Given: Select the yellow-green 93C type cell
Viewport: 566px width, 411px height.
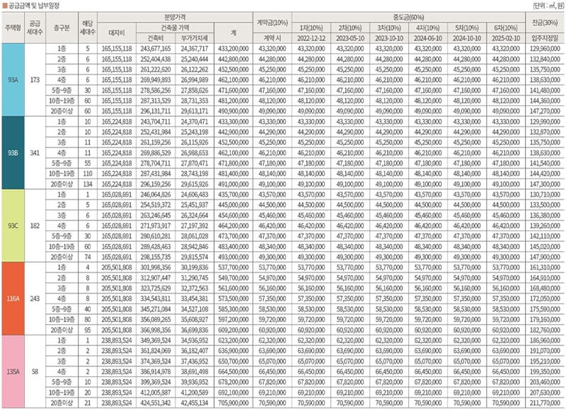Looking at the screenshot, I should tap(13, 226).
